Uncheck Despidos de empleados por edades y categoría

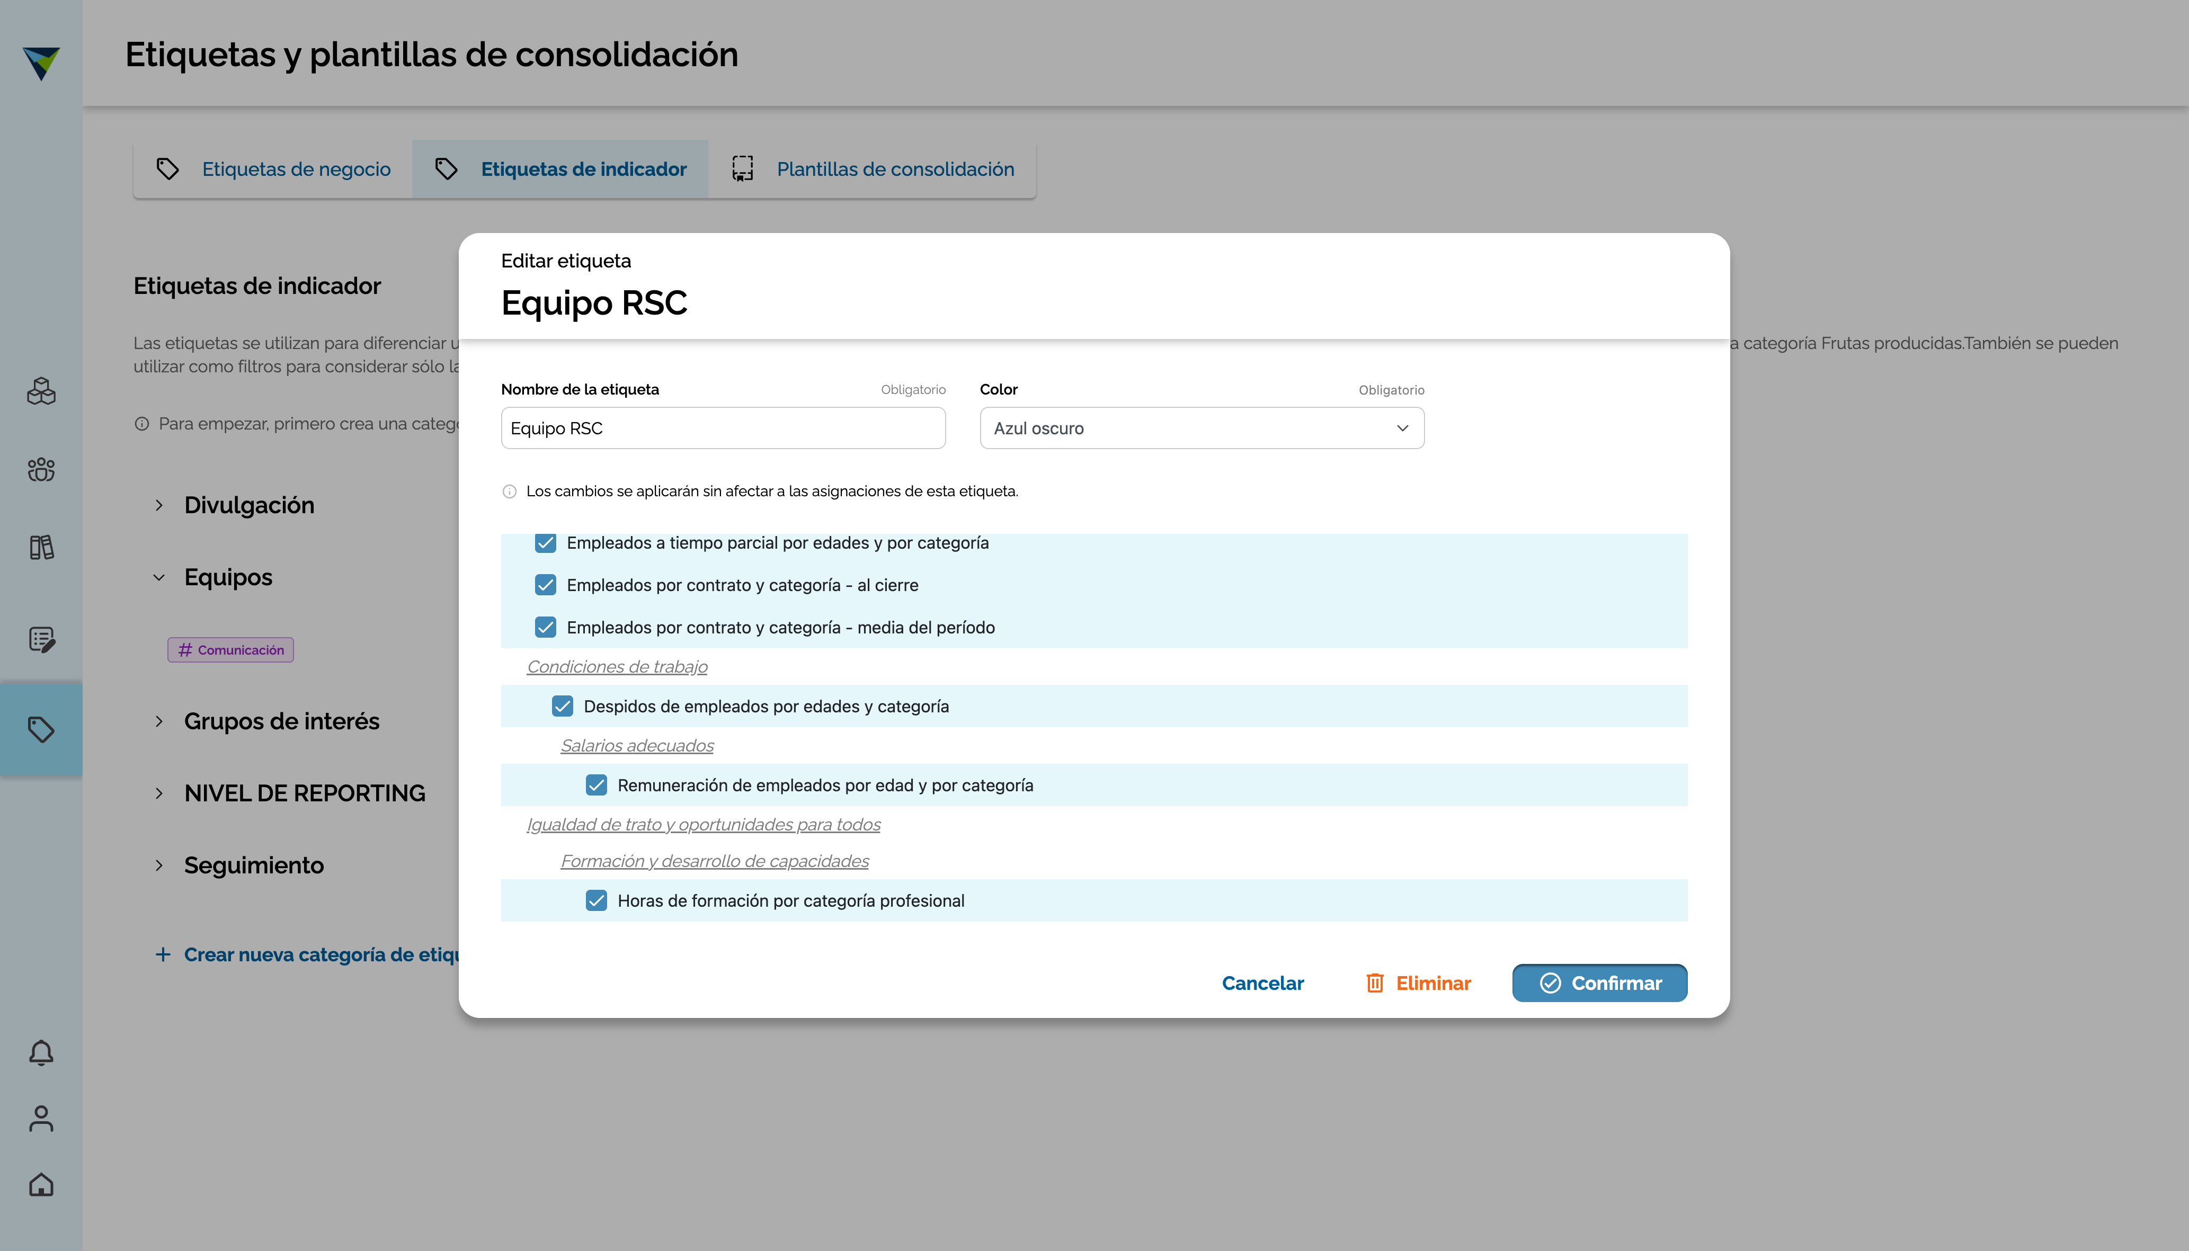click(562, 706)
